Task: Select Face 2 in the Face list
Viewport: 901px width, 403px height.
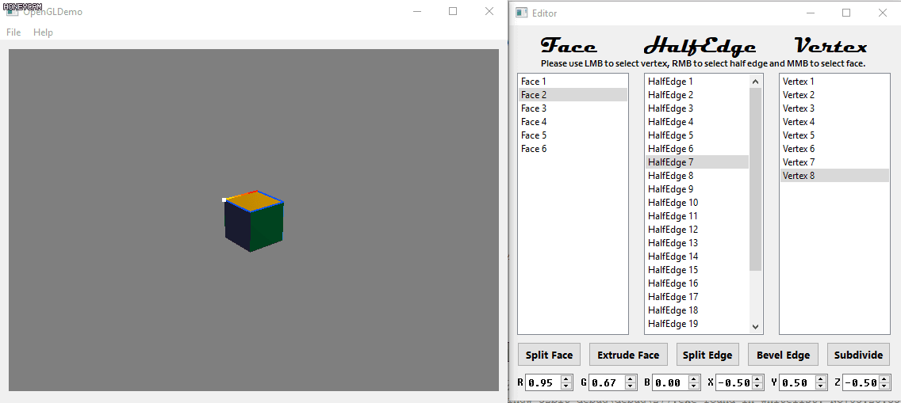Action: 573,94
